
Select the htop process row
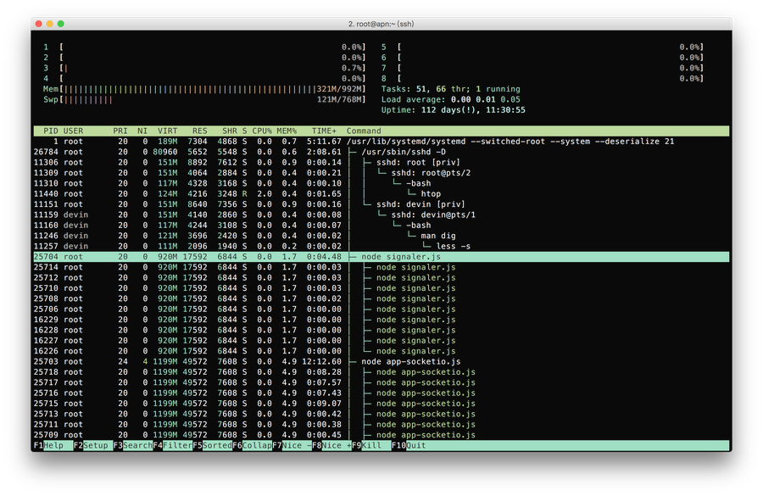click(381, 193)
